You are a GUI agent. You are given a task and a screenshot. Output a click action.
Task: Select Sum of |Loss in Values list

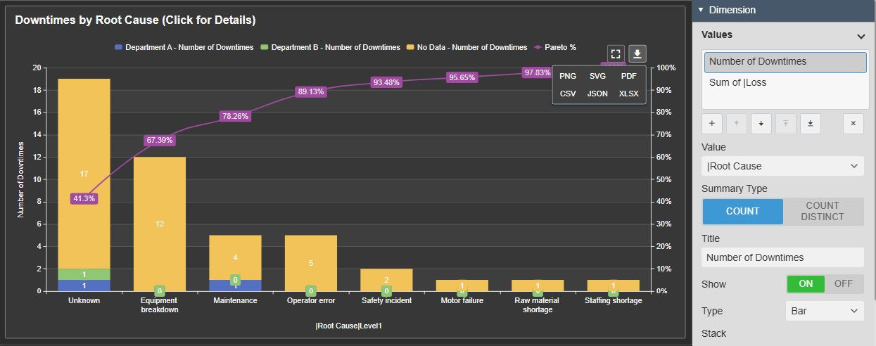point(785,82)
